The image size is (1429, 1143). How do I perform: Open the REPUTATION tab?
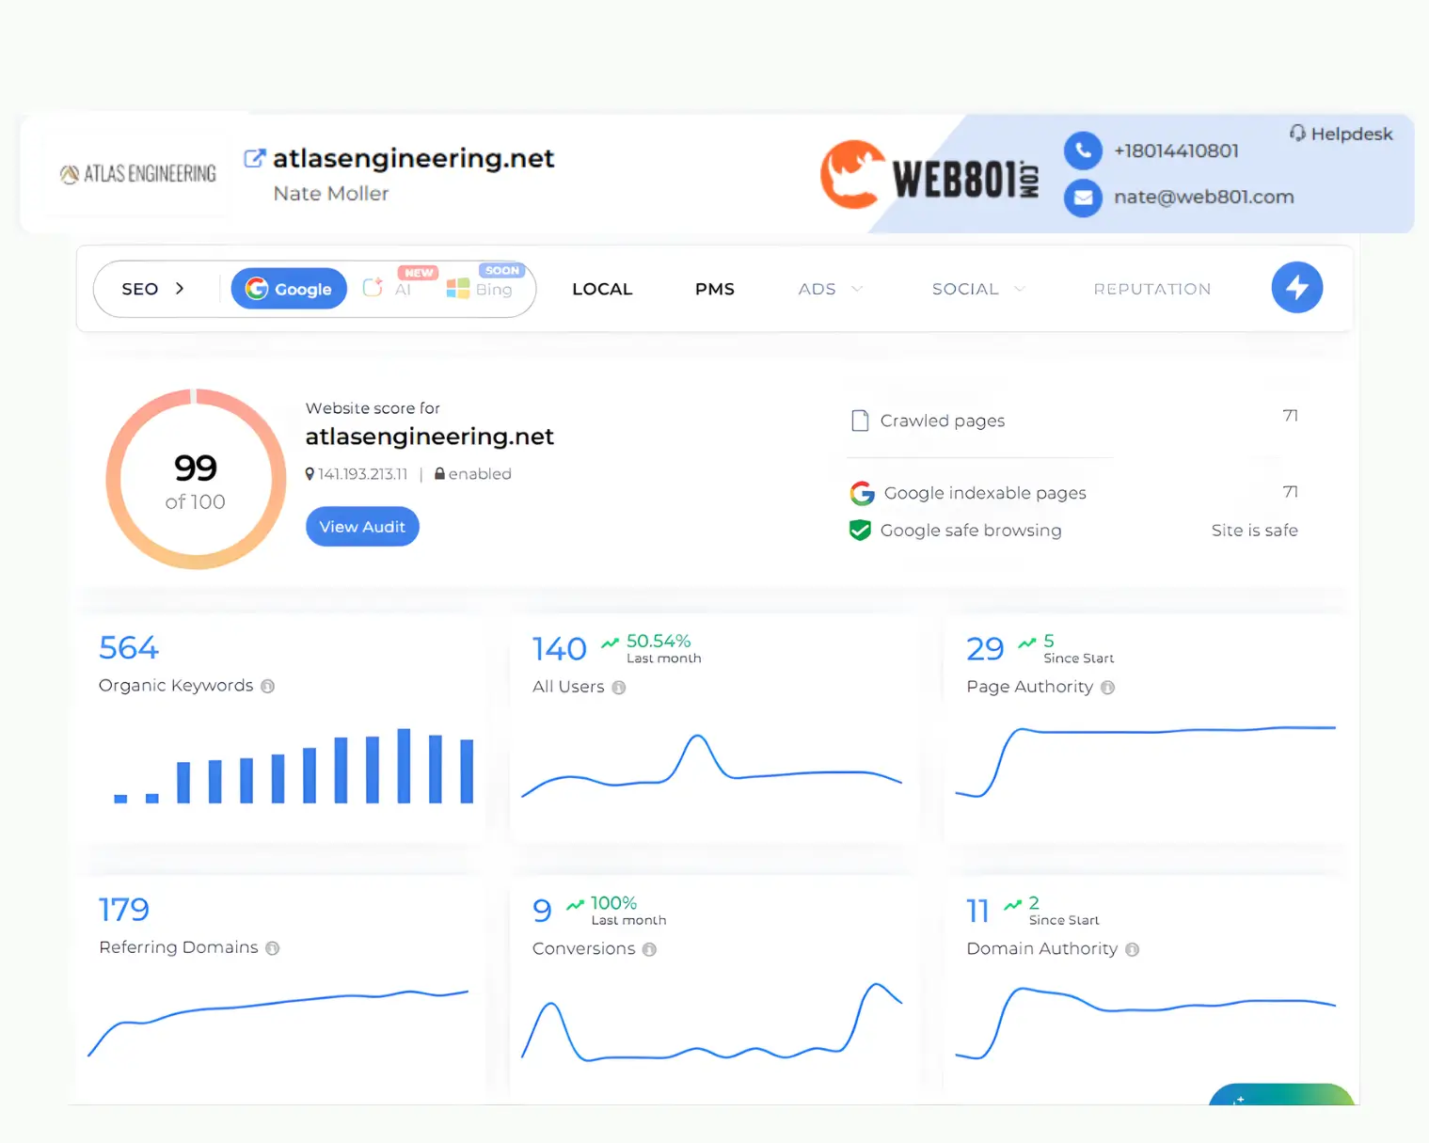point(1151,289)
